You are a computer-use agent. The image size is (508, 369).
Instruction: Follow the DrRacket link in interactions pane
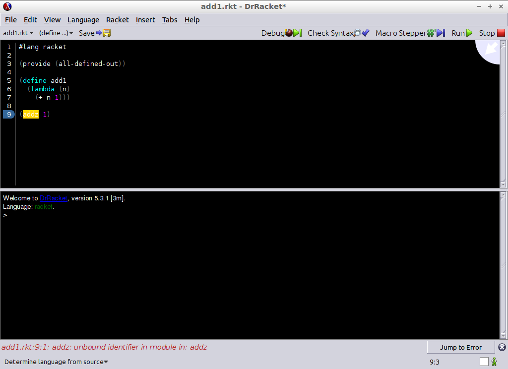tap(54, 198)
